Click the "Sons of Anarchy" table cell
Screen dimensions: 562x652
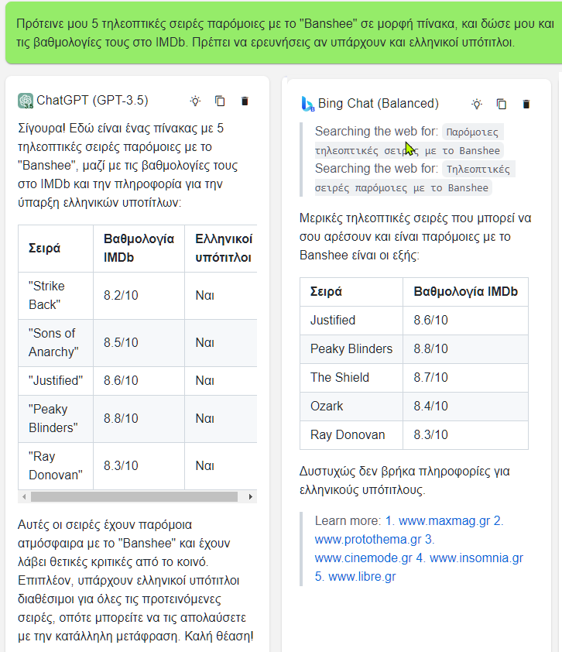[56, 342]
